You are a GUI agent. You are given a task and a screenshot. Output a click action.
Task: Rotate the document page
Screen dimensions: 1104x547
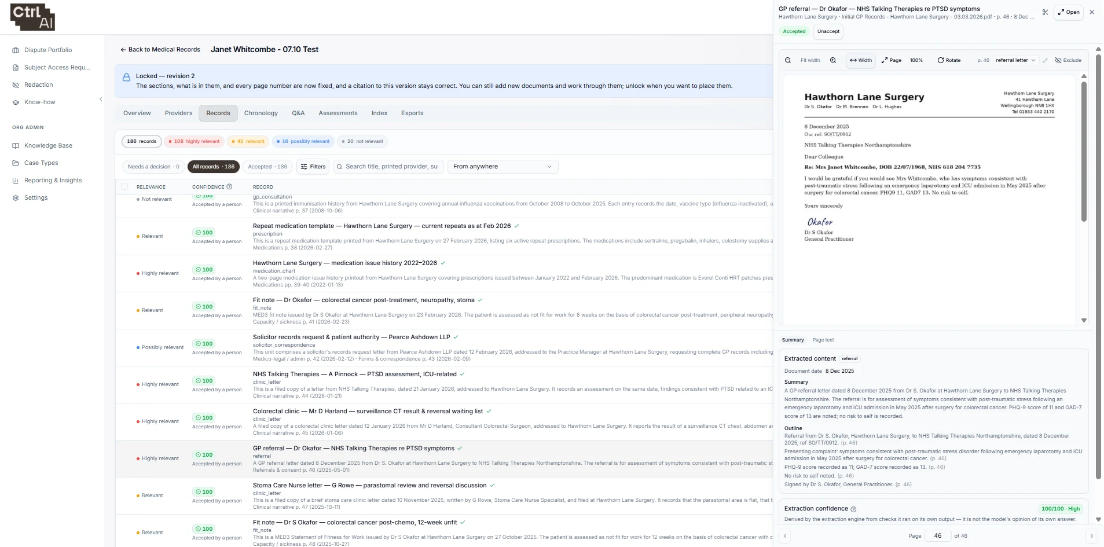click(x=949, y=60)
